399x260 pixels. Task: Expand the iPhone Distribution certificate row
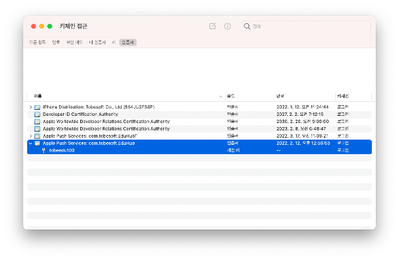30,107
